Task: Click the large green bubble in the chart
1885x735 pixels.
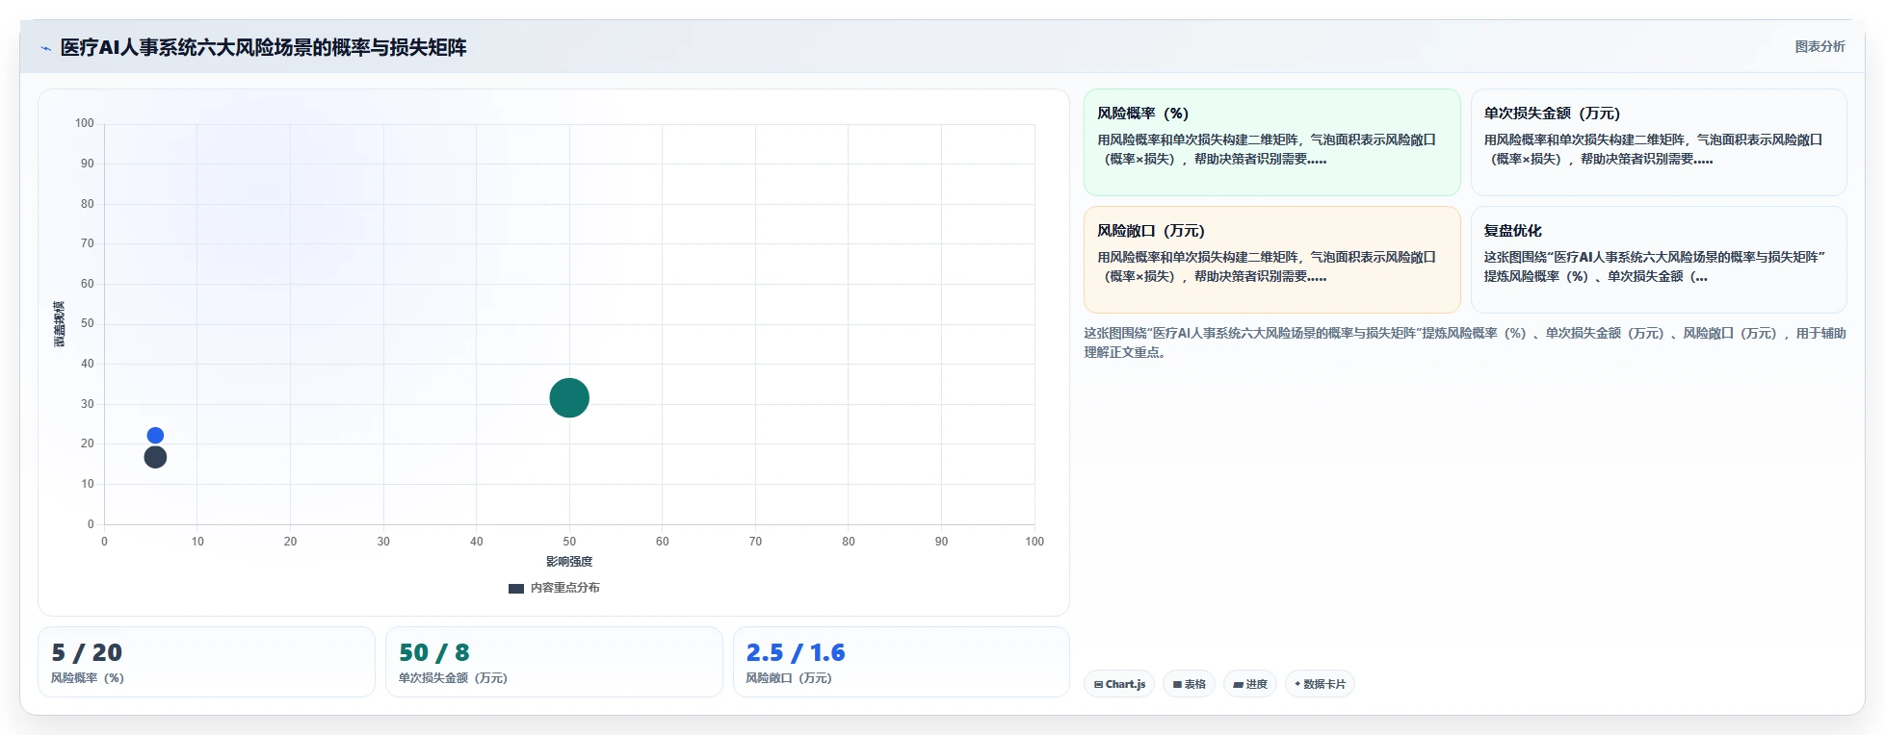Action: (x=569, y=398)
